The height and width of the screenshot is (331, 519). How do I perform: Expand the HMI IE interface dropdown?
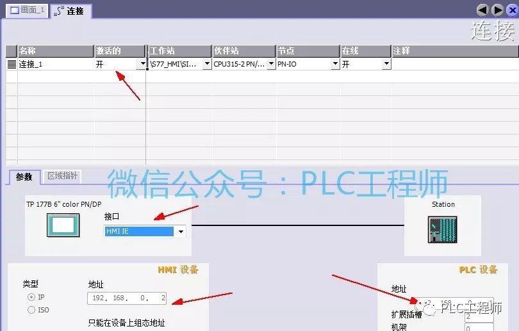(x=181, y=231)
